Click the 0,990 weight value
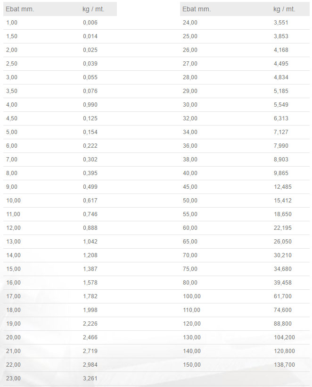Screen dimensions: 312x387 click(90, 105)
